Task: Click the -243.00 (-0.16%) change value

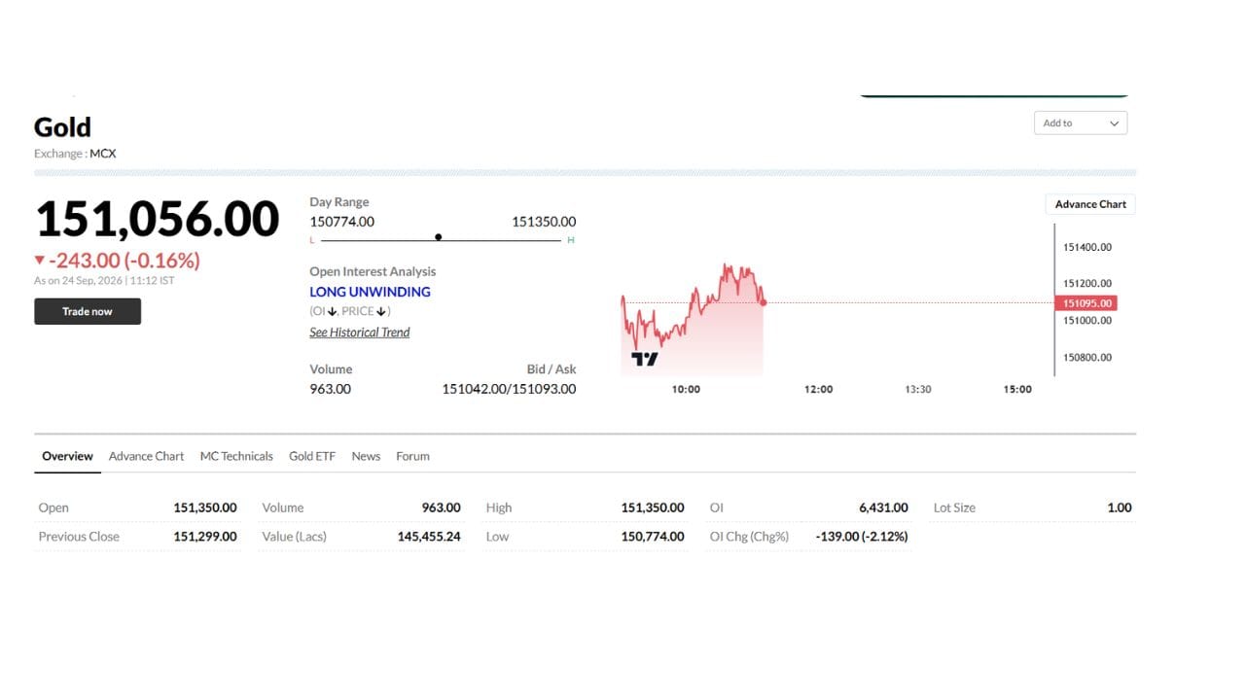Action: pyautogui.click(x=124, y=261)
